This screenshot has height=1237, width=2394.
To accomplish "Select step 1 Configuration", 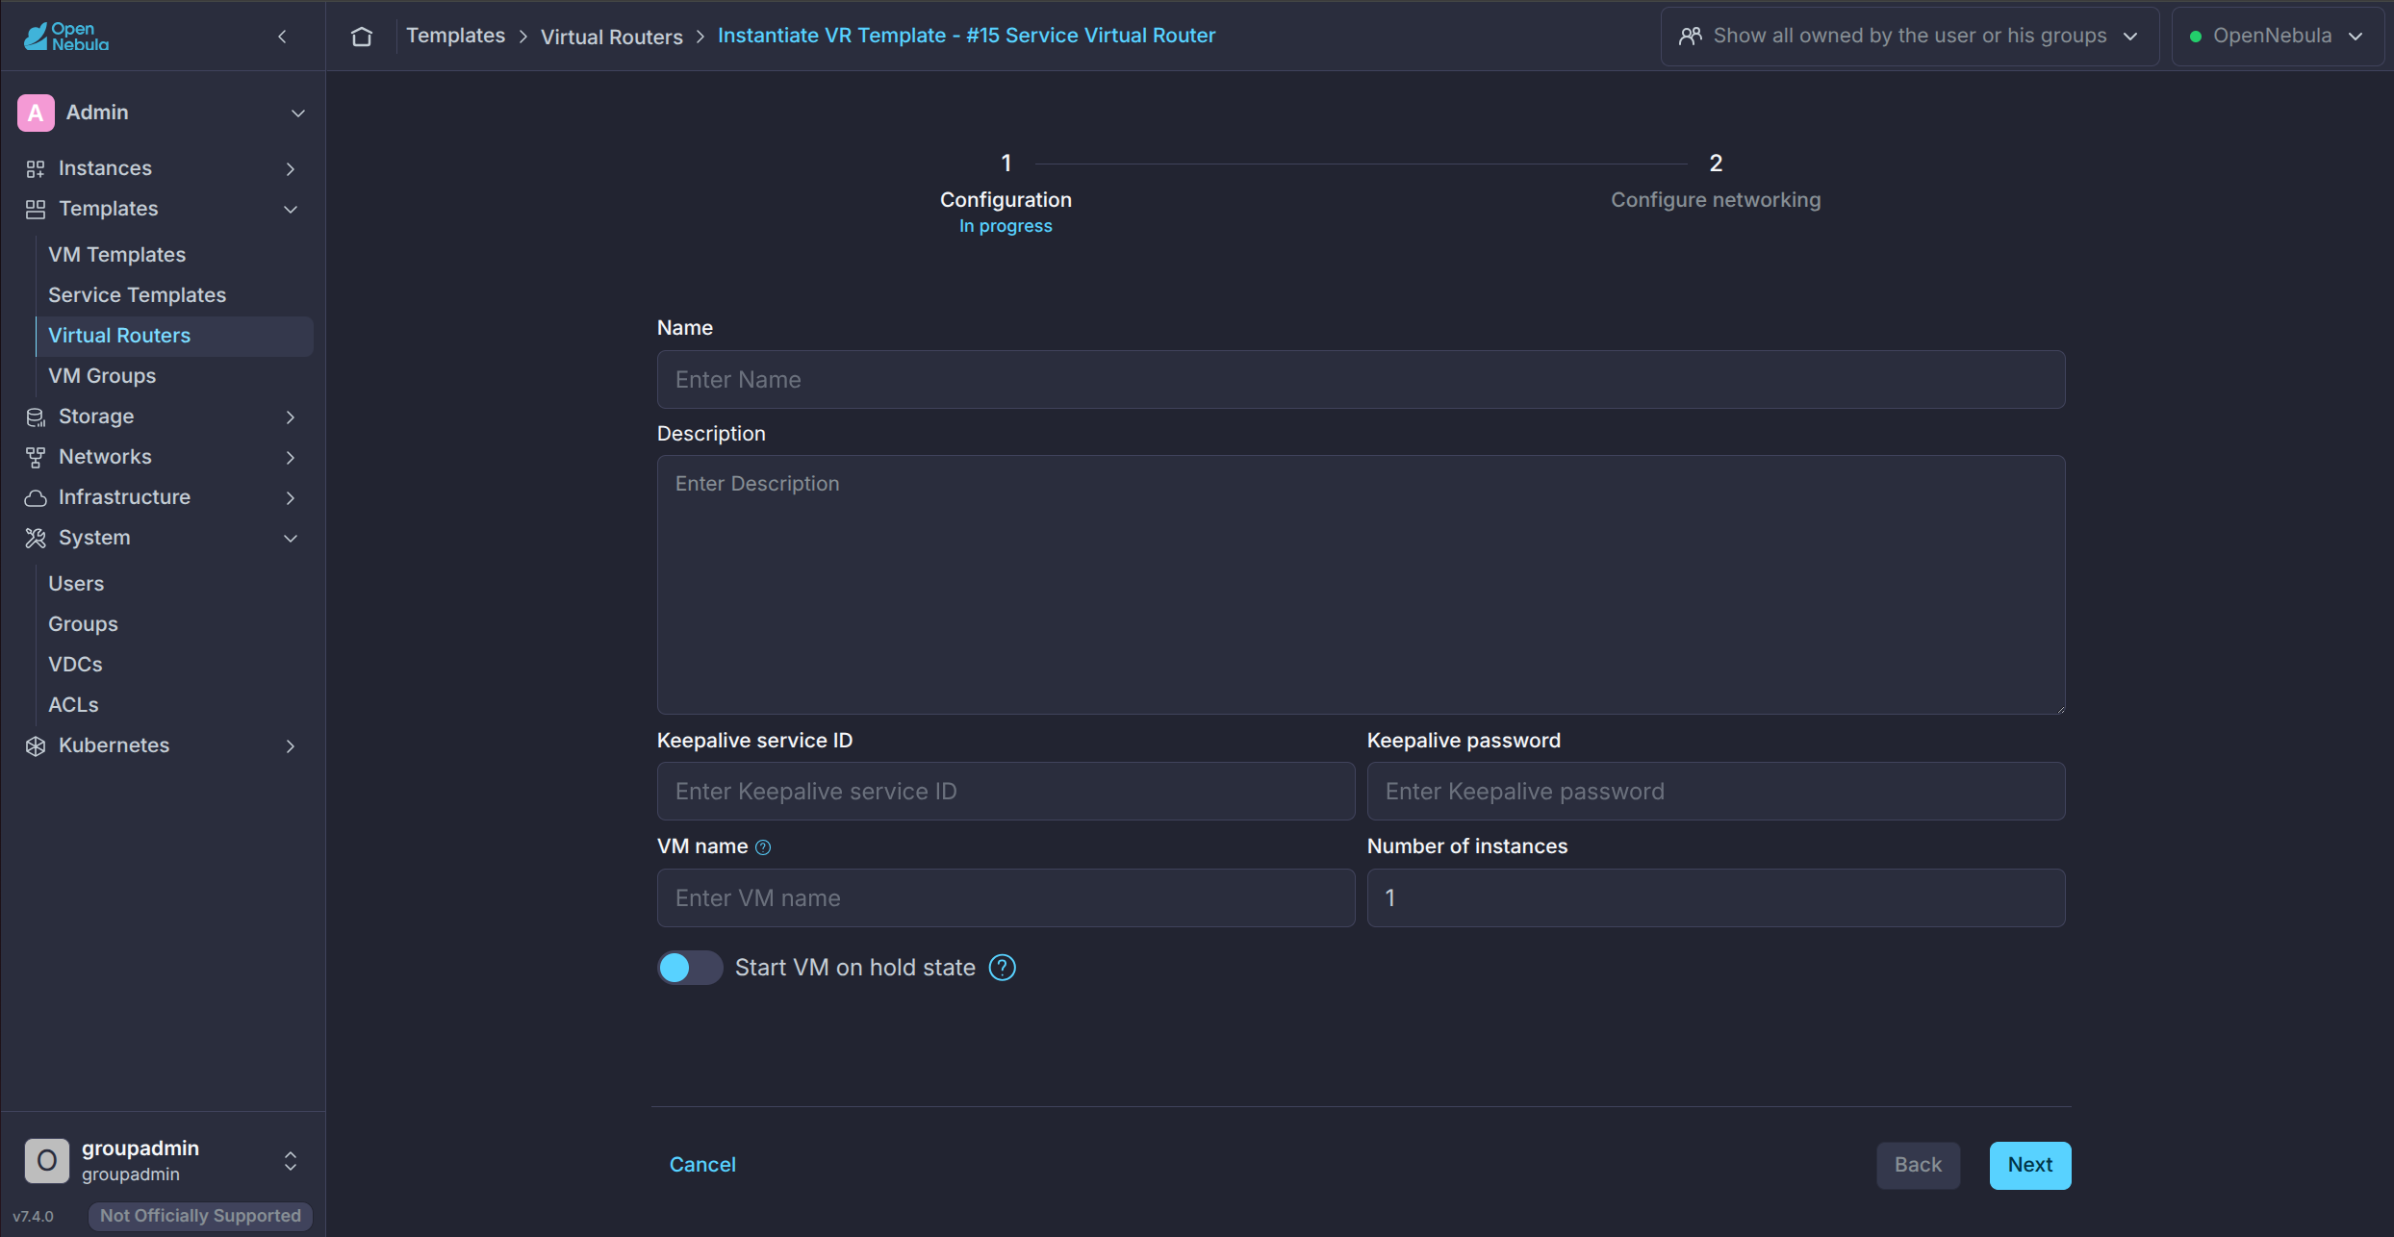I will coord(1006,193).
